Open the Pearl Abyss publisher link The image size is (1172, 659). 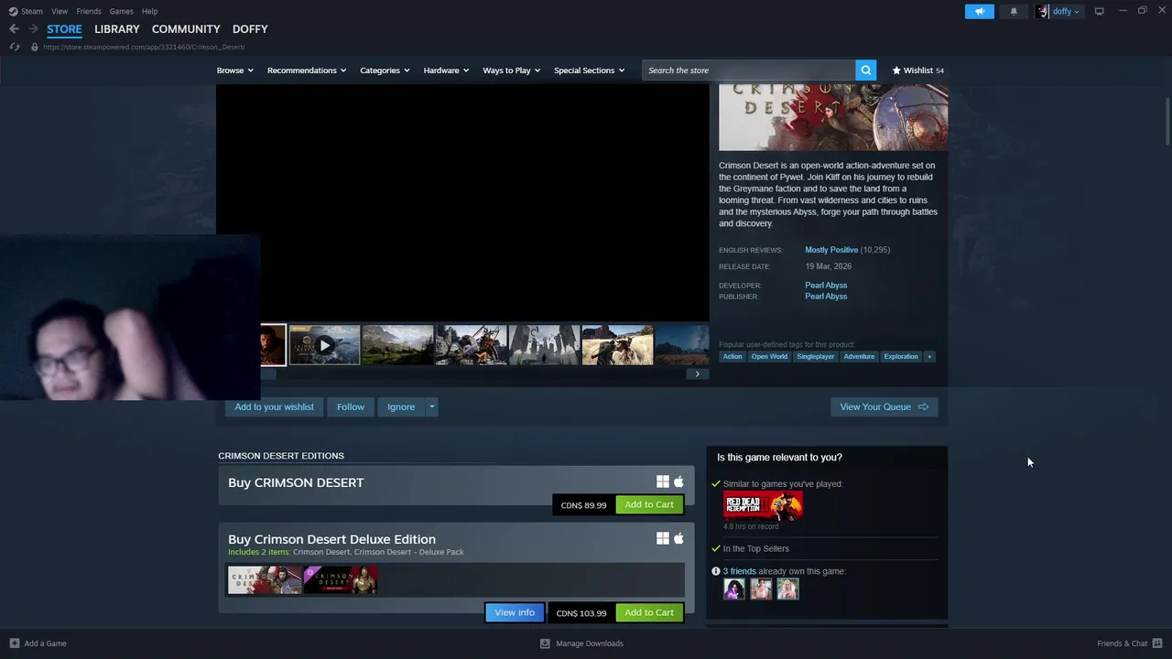826,297
